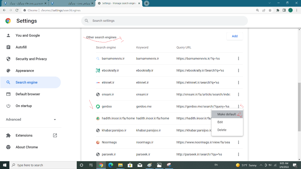Viewport: 301px width, 169px height.
Task: Open the Chrome three-dot main menu
Action: click(x=296, y=10)
